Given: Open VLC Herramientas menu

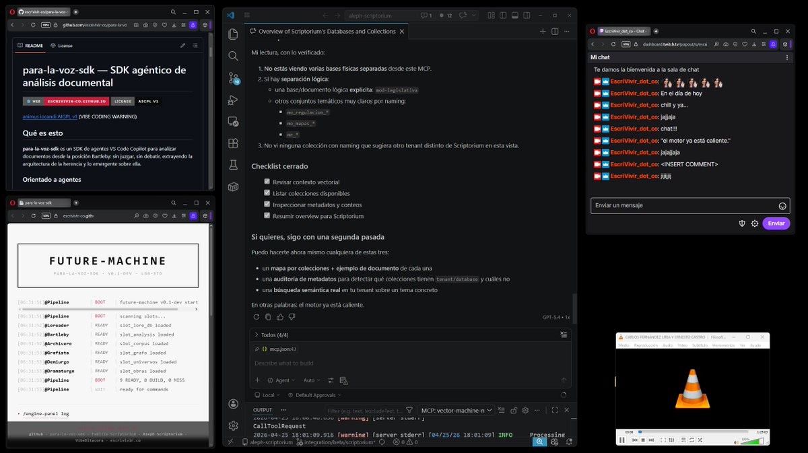Looking at the screenshot, I should pos(725,345).
